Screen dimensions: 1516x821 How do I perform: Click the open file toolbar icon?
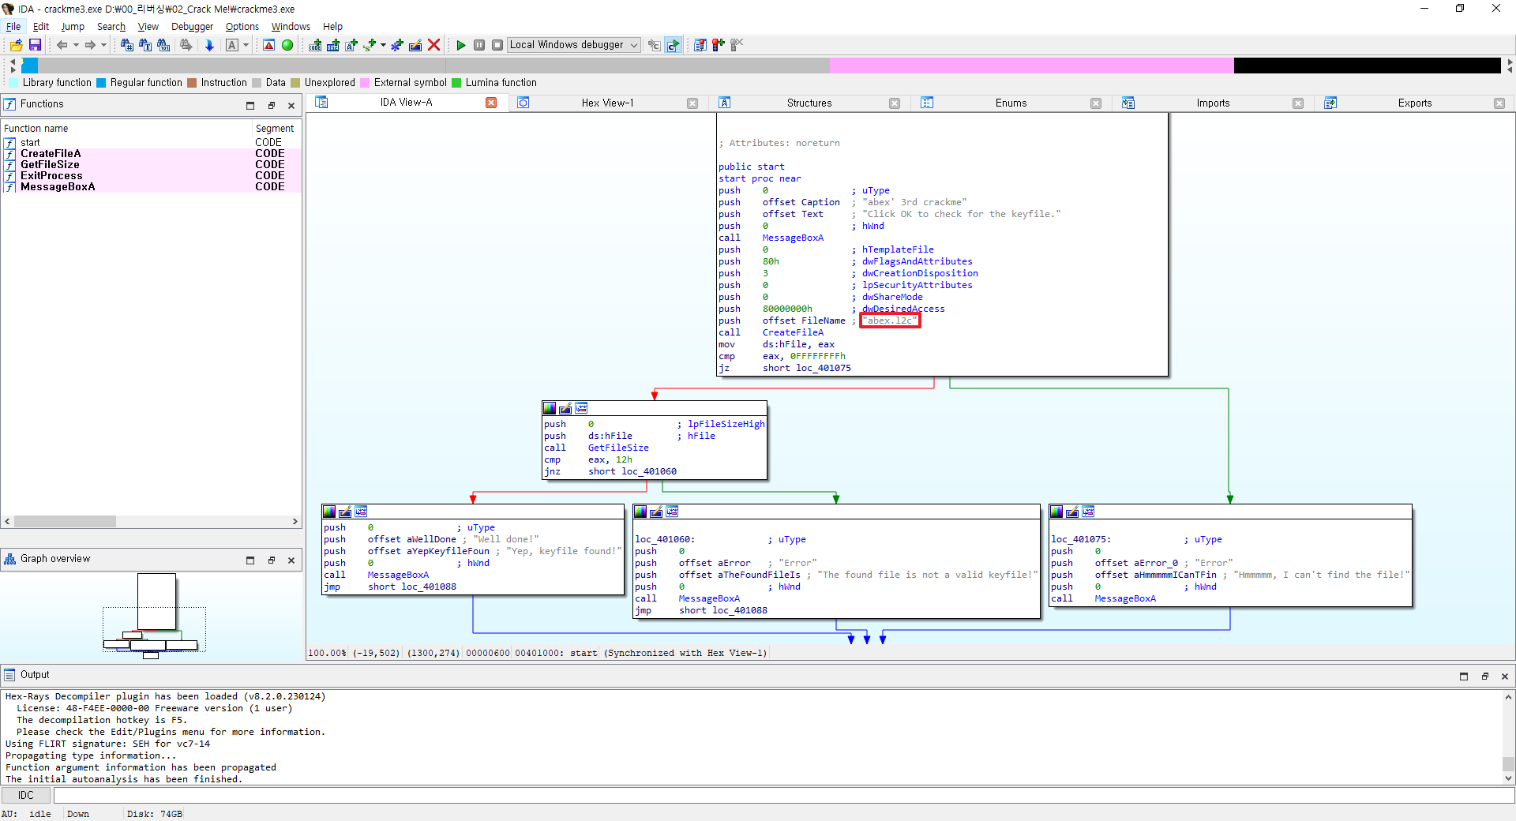(16, 45)
